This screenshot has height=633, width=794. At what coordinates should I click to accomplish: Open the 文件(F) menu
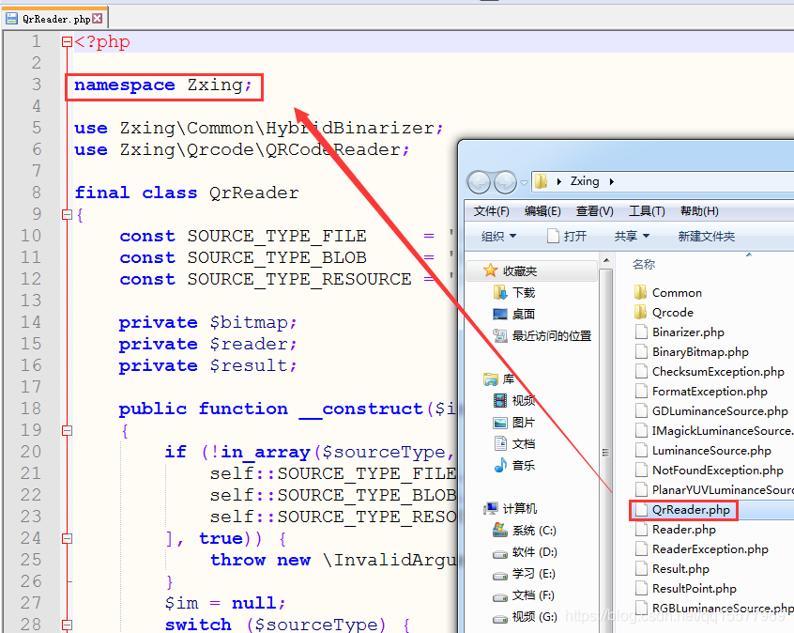[x=492, y=211]
